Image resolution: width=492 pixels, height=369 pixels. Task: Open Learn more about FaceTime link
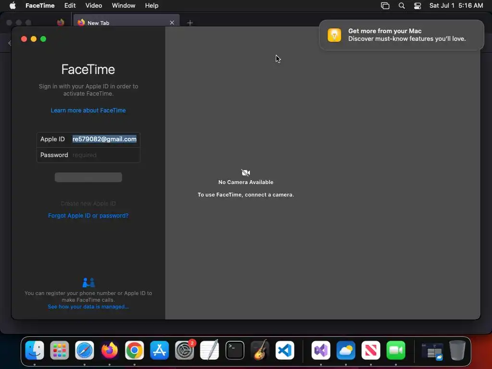pos(88,111)
